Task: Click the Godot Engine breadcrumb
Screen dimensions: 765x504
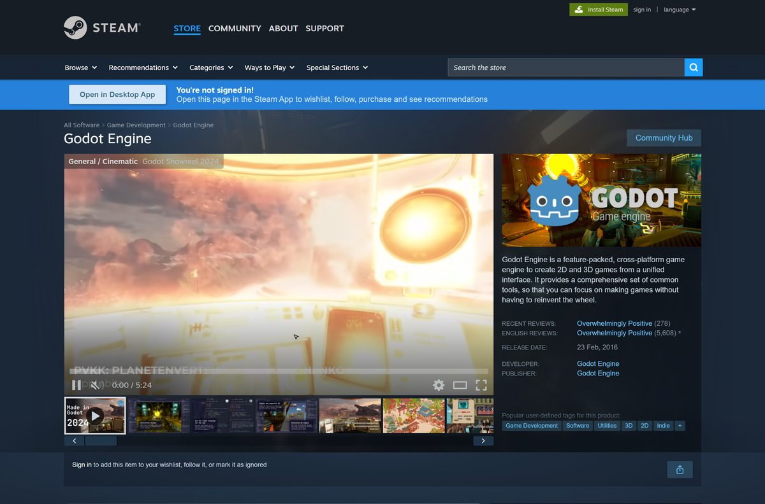Action: (193, 125)
